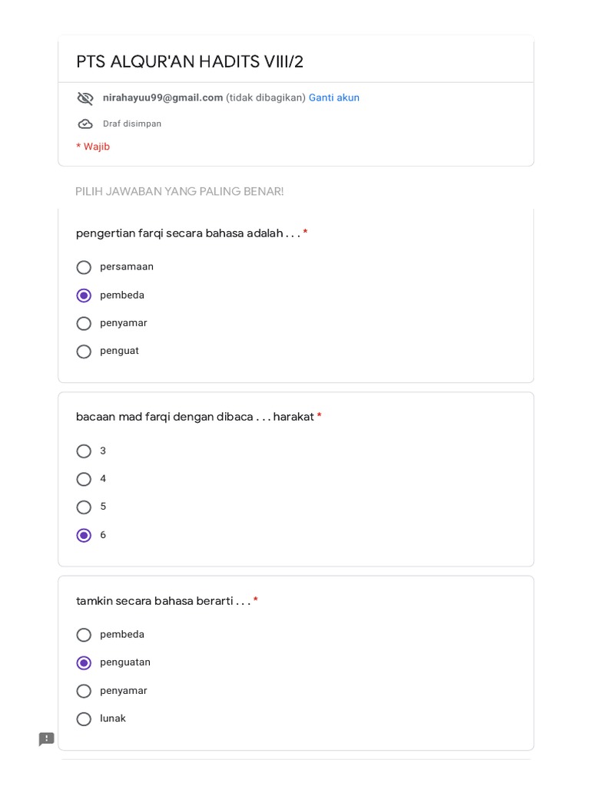590x786 pixels.
Task: Click the cloud draft saved icon
Action: [x=85, y=124]
